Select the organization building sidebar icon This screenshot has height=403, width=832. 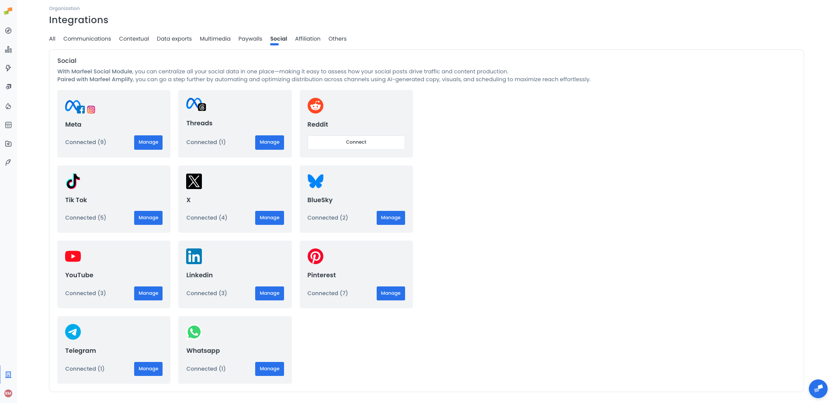pos(8,375)
